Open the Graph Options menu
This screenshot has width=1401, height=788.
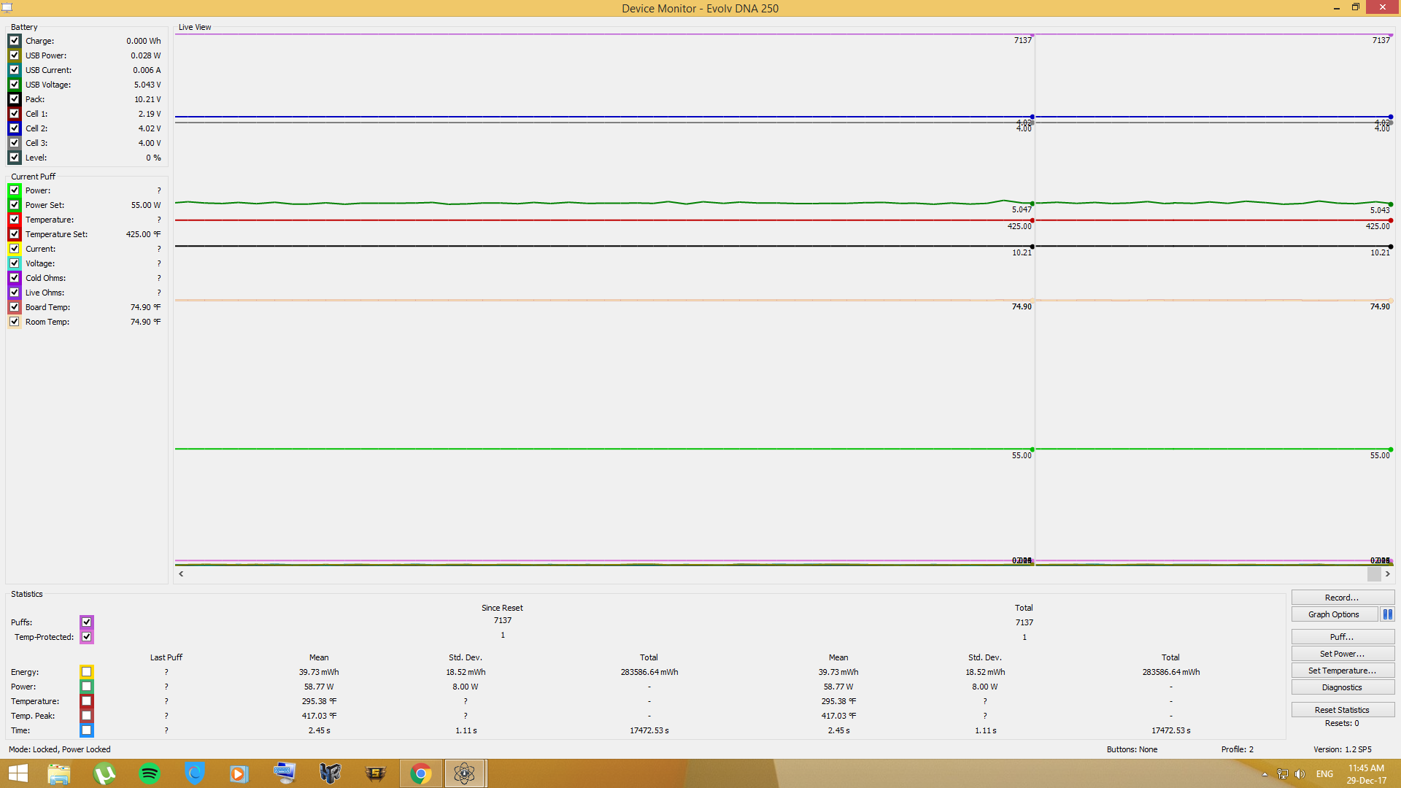(1333, 614)
